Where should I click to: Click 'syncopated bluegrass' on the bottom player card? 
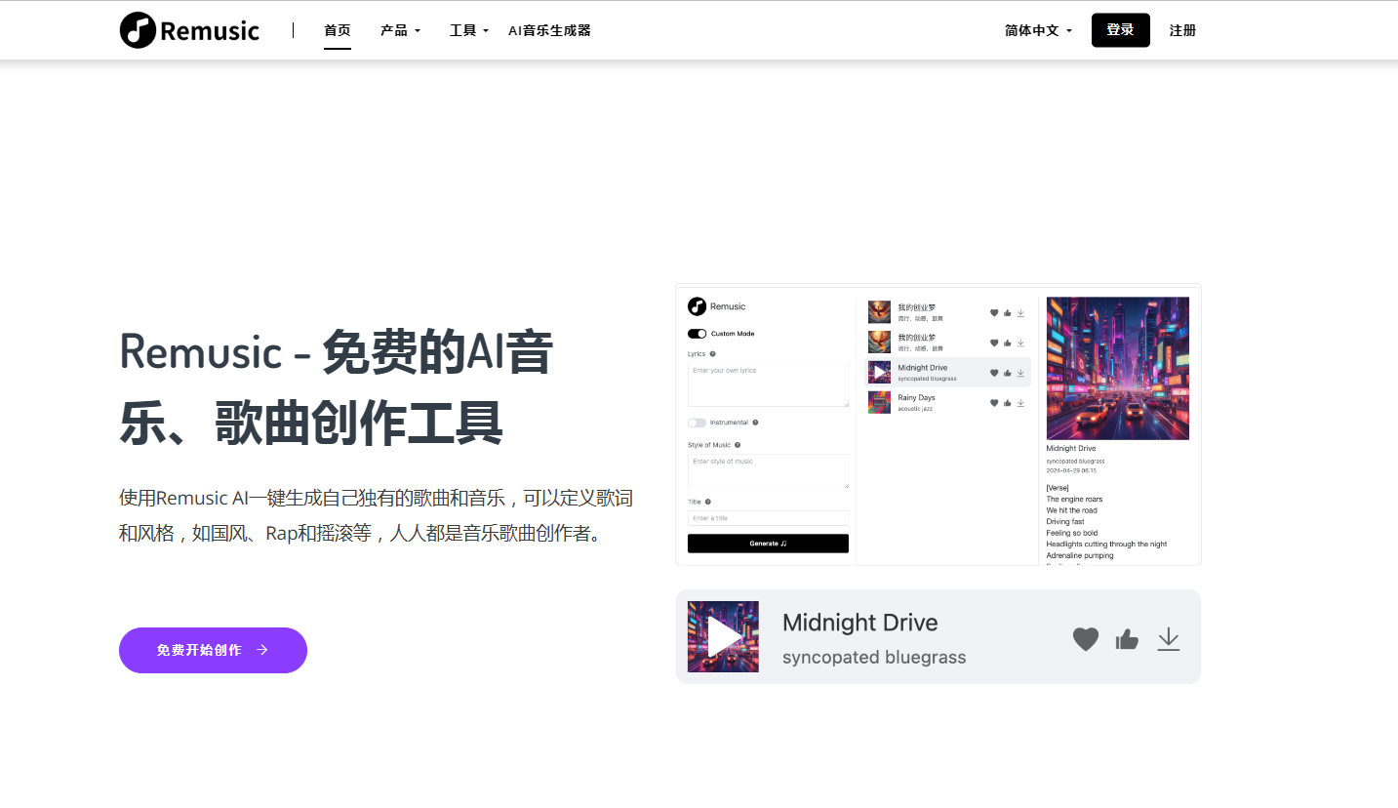pyautogui.click(x=874, y=658)
